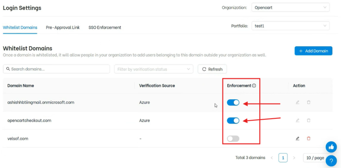This screenshot has height=168, width=341.
Task: Click the Add Domain button
Action: click(x=313, y=51)
